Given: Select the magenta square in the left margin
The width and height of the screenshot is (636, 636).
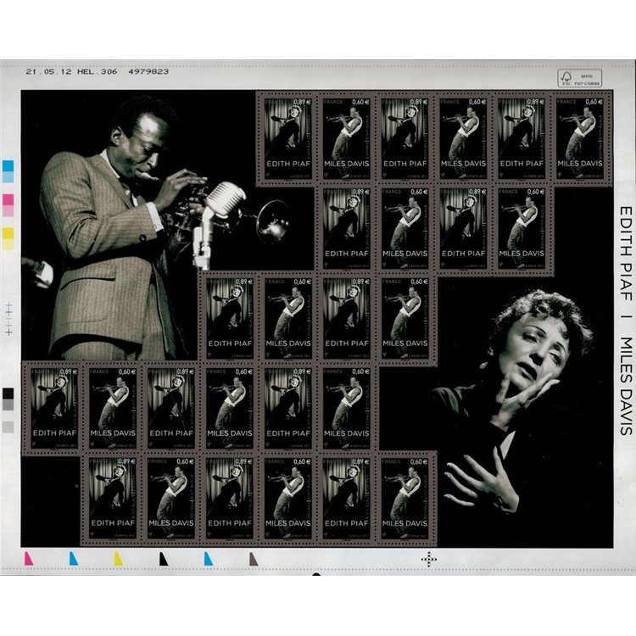Looking at the screenshot, I should pos(8,199).
